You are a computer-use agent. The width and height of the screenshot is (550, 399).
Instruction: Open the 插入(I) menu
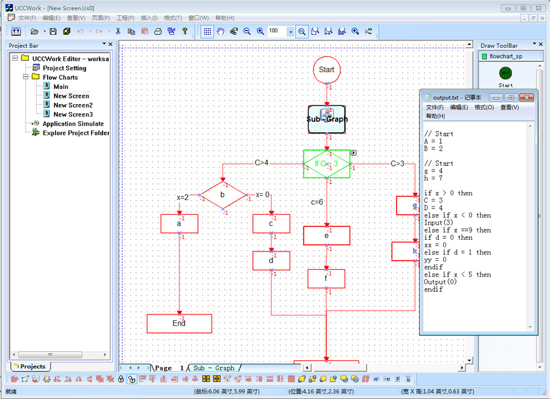(149, 18)
